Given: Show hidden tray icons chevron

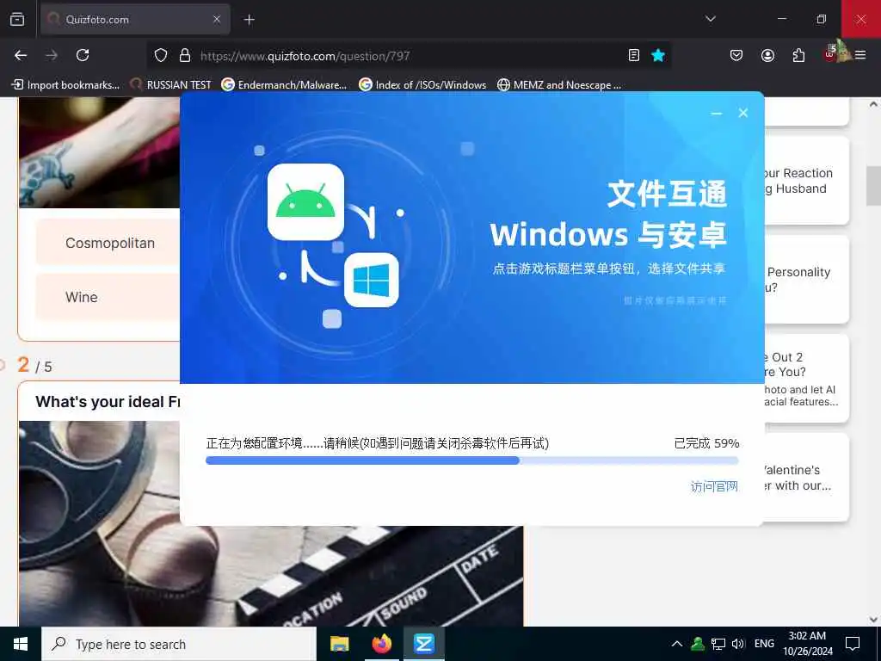Looking at the screenshot, I should 677,644.
